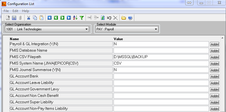This screenshot has width=226, height=112.
Task: Go to first record with blue arrow
Action: click(50, 18)
